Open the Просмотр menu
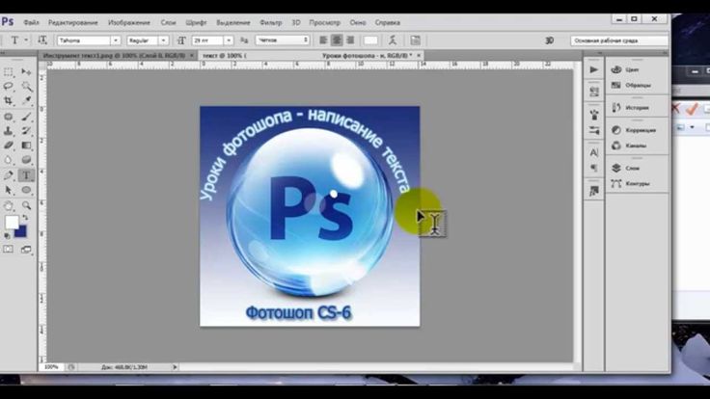This screenshot has width=710, height=399. pyautogui.click(x=325, y=22)
